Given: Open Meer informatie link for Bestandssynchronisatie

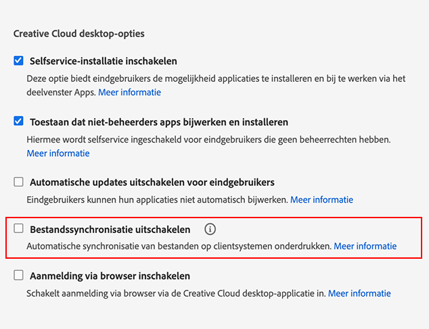Looking at the screenshot, I should 365,247.
